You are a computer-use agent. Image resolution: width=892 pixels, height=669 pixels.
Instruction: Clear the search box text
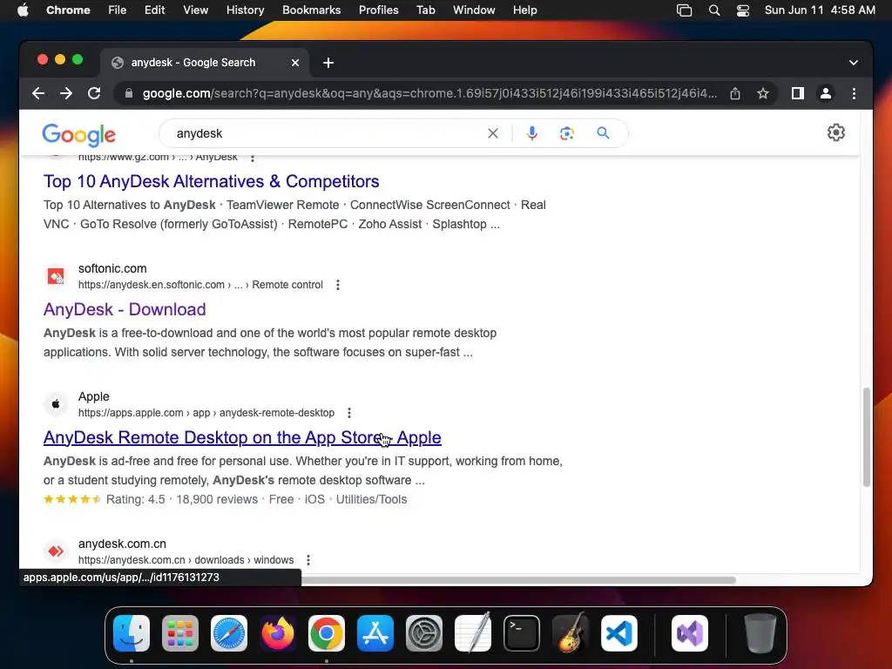coord(493,133)
